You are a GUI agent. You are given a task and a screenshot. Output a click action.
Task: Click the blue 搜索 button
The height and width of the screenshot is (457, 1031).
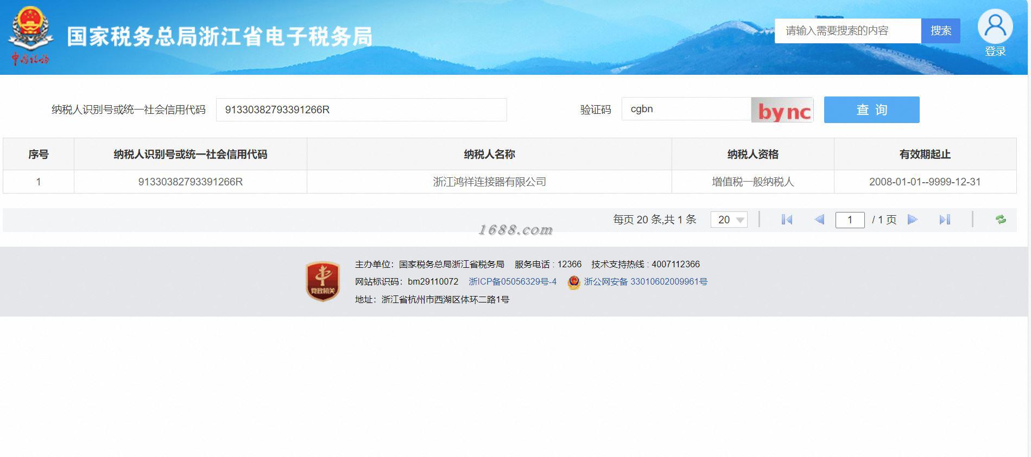[941, 31]
